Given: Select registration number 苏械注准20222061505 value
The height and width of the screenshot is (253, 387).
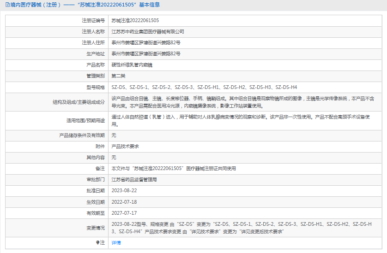Looking at the screenshot, I should pos(135,20).
